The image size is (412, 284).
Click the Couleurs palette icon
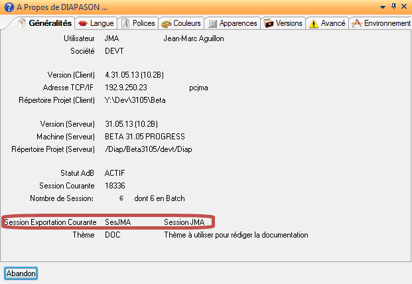click(x=166, y=23)
